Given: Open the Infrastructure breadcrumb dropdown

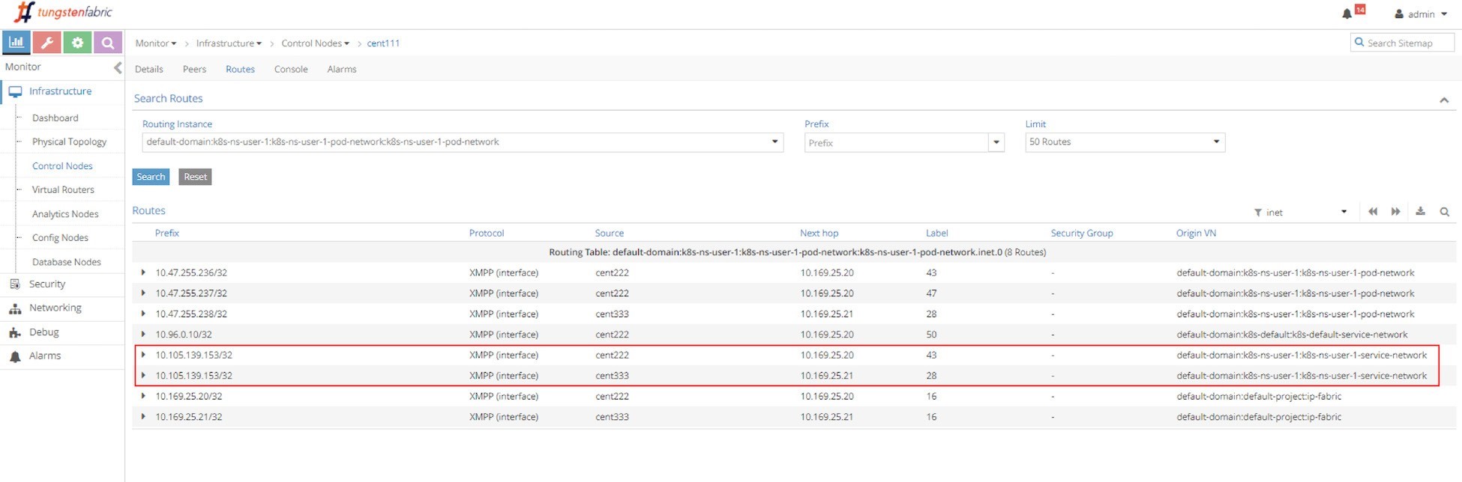Looking at the screenshot, I should coord(229,43).
